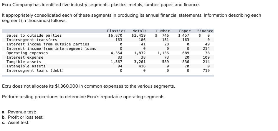Viewport: 278px width, 131px height.
Task: Click the Plastics column header
Action: (116, 31)
